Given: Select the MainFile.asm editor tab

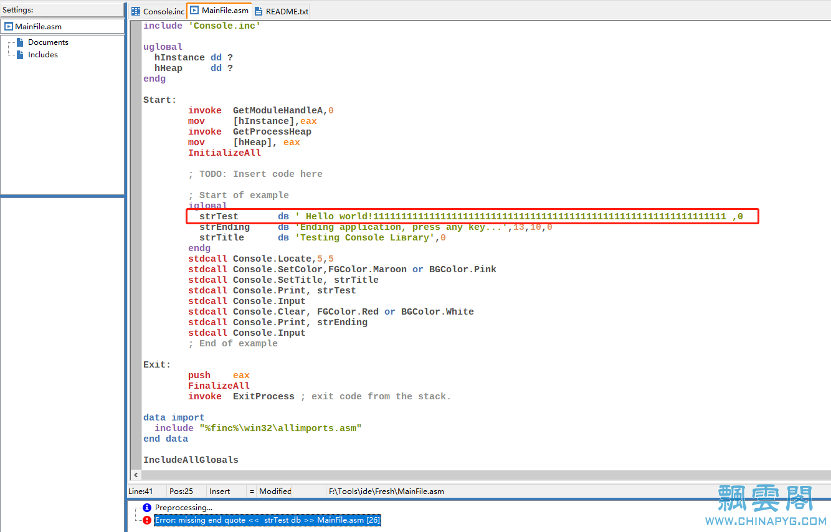Looking at the screenshot, I should [x=219, y=11].
